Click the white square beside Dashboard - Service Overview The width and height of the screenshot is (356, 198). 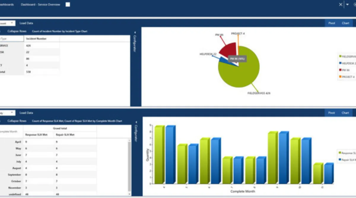tap(68, 4)
